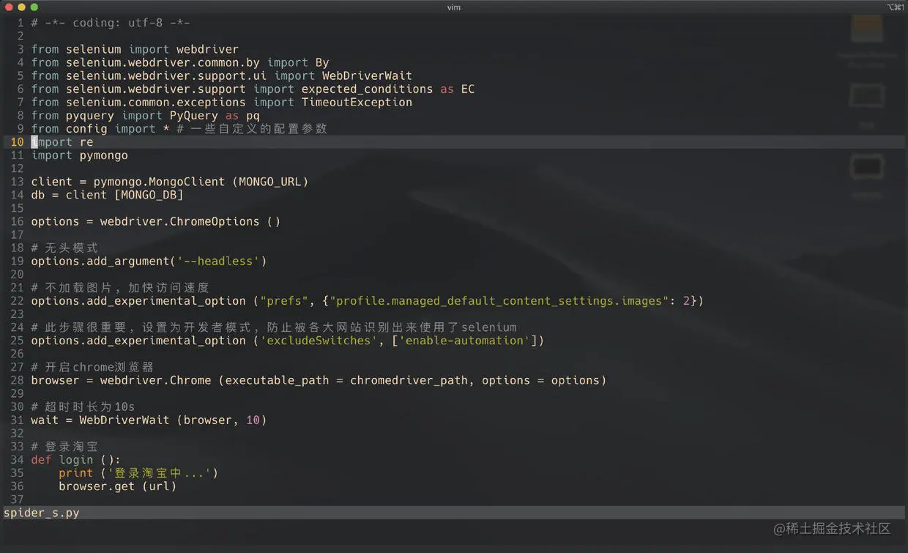Click the '# 超时时长为10s' comment
The height and width of the screenshot is (553, 908).
point(83,407)
